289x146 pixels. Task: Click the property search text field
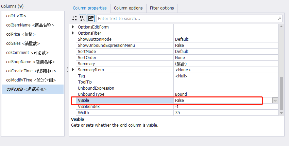[187, 18]
